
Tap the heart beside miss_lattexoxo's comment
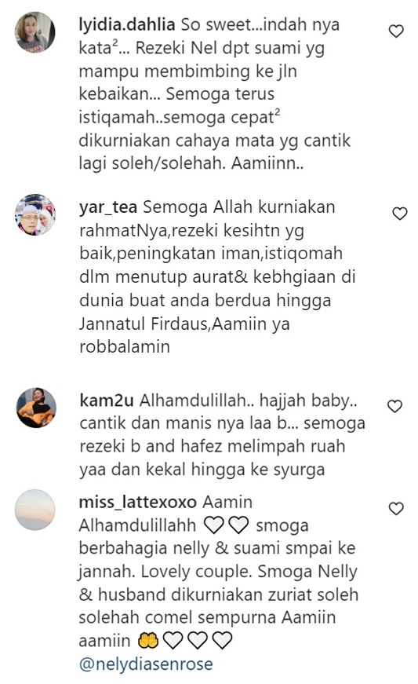click(x=396, y=508)
